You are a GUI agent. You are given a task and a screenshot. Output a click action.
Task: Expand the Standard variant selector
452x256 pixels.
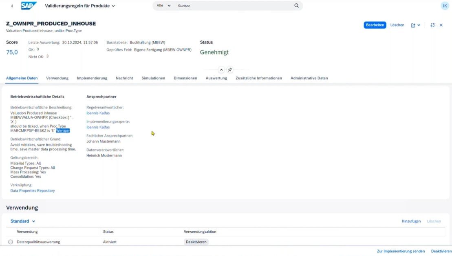click(x=22, y=221)
